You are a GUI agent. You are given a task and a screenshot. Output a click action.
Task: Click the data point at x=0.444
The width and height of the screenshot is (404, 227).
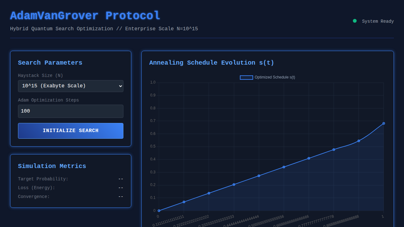(259, 176)
